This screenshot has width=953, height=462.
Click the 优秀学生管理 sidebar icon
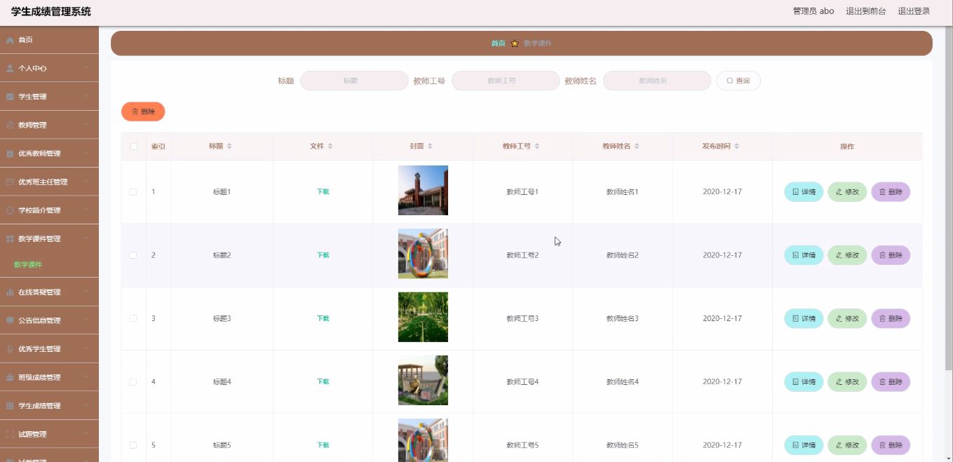click(10, 349)
